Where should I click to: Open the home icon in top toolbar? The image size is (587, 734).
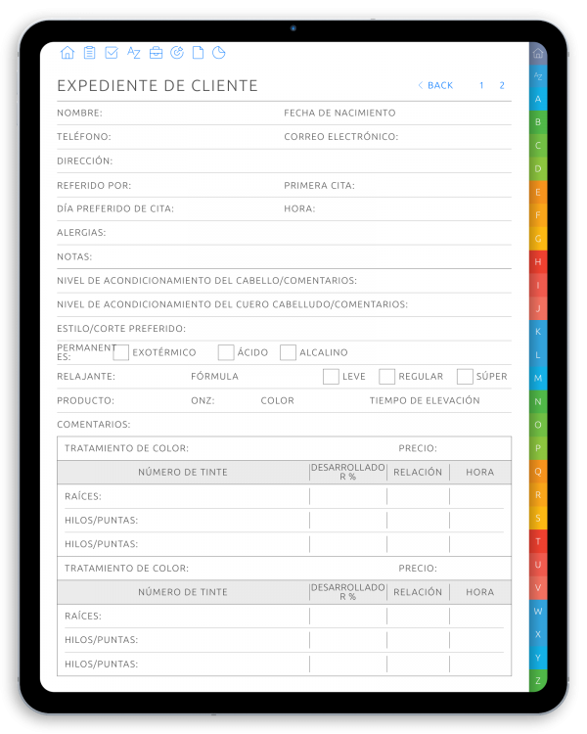(68, 53)
